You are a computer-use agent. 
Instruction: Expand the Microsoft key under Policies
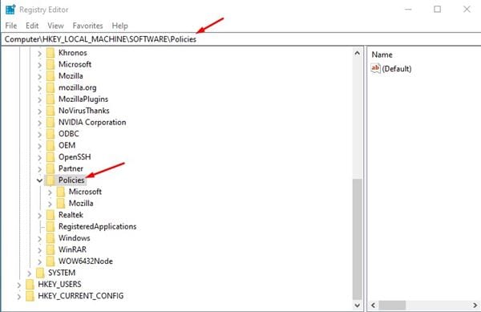[50, 192]
